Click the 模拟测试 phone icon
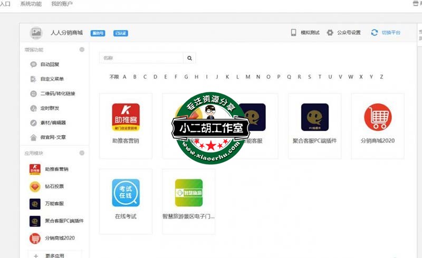Image resolution: width=422 pixels, height=258 pixels. (x=293, y=33)
